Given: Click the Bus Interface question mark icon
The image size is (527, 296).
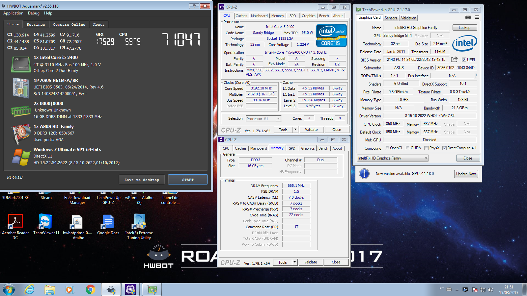Looking at the screenshot, I should (x=476, y=76).
